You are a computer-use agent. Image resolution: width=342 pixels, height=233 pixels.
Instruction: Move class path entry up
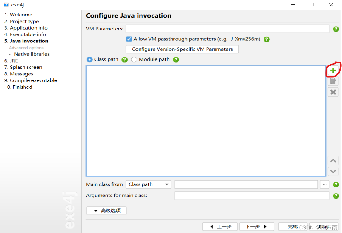333,160
